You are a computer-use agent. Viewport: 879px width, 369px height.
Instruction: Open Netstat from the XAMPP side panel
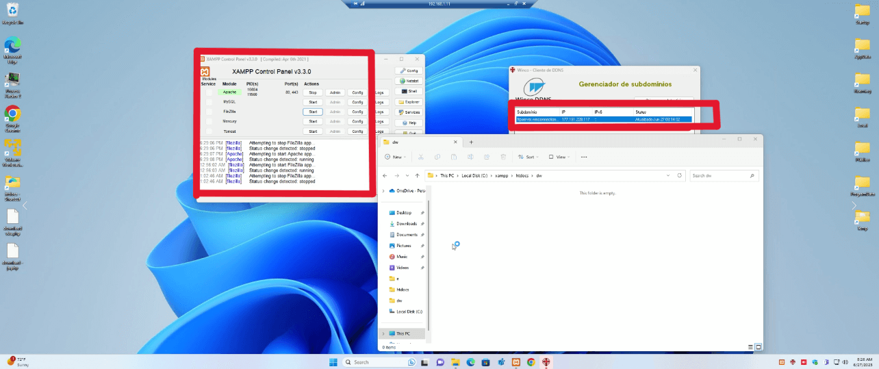(x=409, y=81)
